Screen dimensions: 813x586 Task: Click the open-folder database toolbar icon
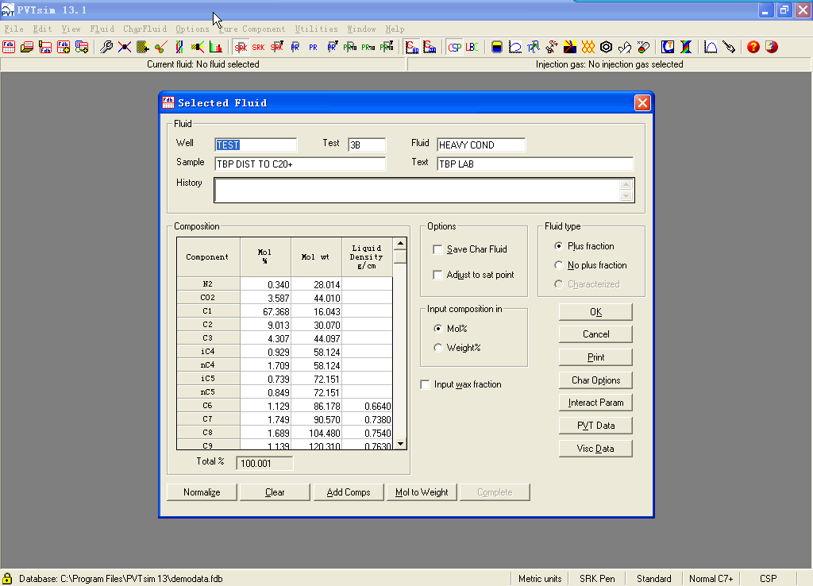tap(27, 47)
